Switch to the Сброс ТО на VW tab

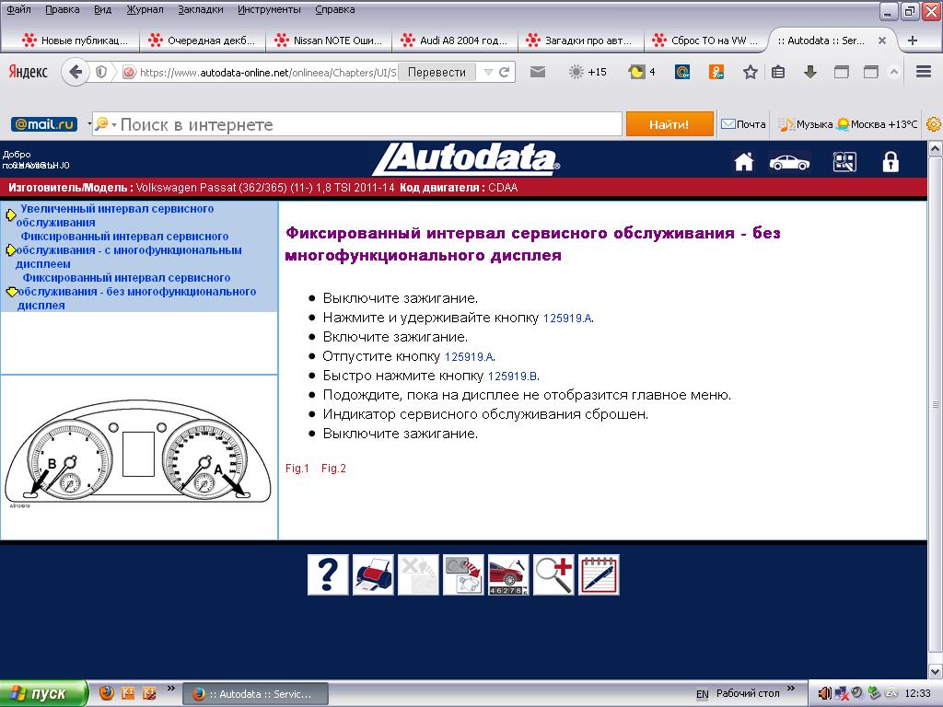click(705, 41)
